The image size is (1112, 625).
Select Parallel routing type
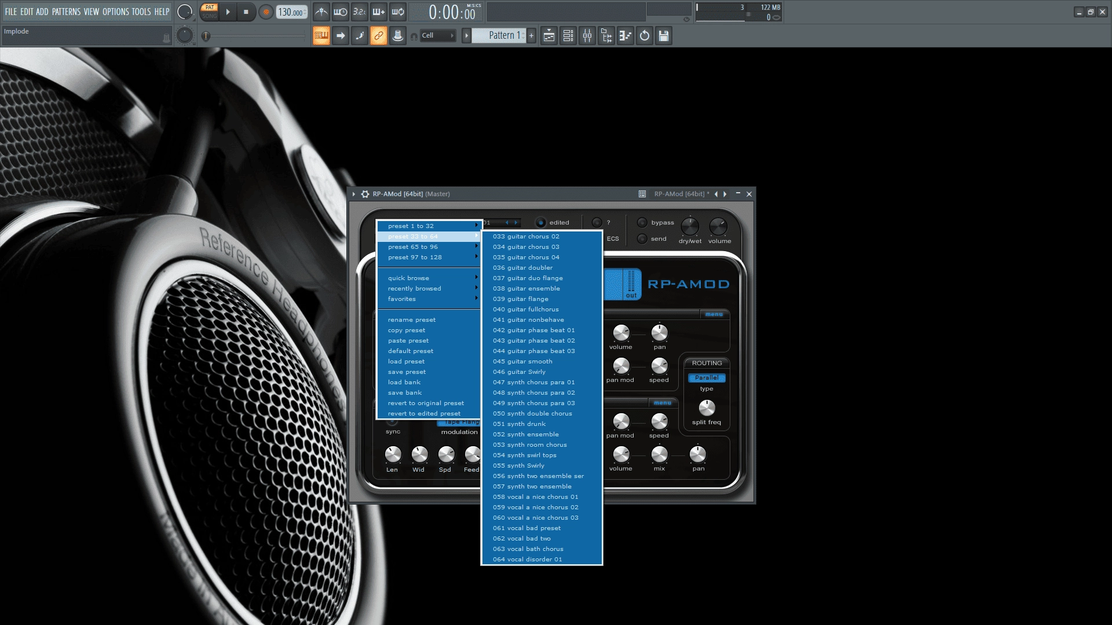click(x=707, y=378)
